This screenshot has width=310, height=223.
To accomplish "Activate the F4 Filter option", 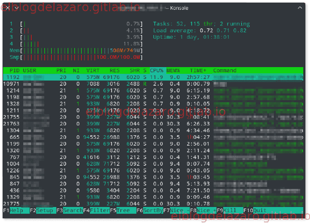I will [x=96, y=211].
